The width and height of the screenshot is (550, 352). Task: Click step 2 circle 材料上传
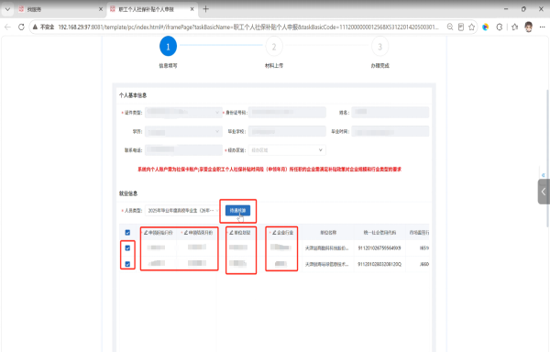click(x=274, y=46)
